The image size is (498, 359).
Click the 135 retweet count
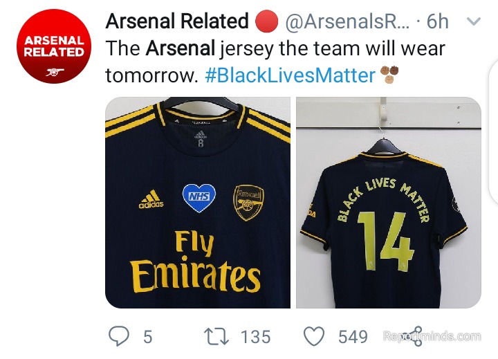[255, 337]
